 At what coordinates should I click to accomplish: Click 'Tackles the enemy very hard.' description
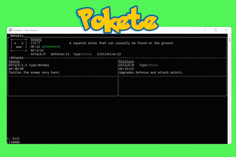coord(34,72)
